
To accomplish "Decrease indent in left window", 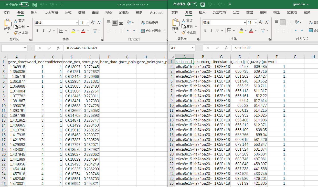I will (129, 31).
